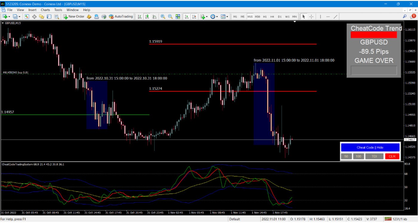The width and height of the screenshot is (418, 223).
Task: Zoom in on the chart
Action: click(163, 17)
